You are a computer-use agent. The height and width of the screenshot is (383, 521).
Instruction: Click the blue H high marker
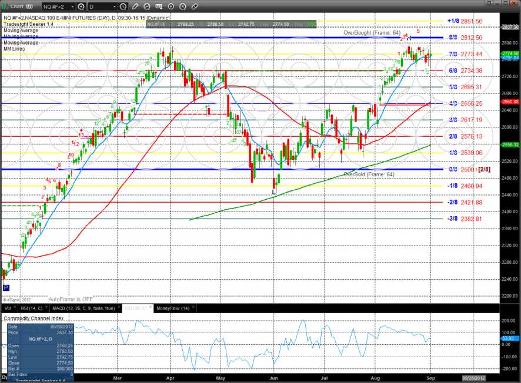pyautogui.click(x=409, y=38)
